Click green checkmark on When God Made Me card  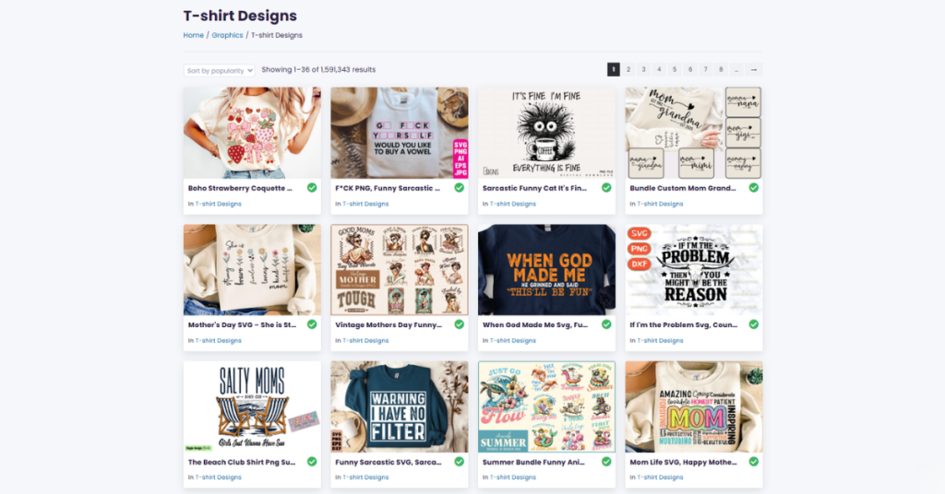[x=606, y=324]
